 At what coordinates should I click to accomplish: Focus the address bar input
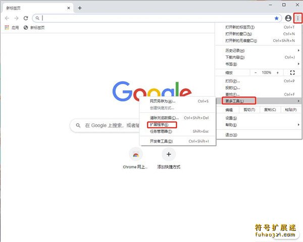coord(157,18)
